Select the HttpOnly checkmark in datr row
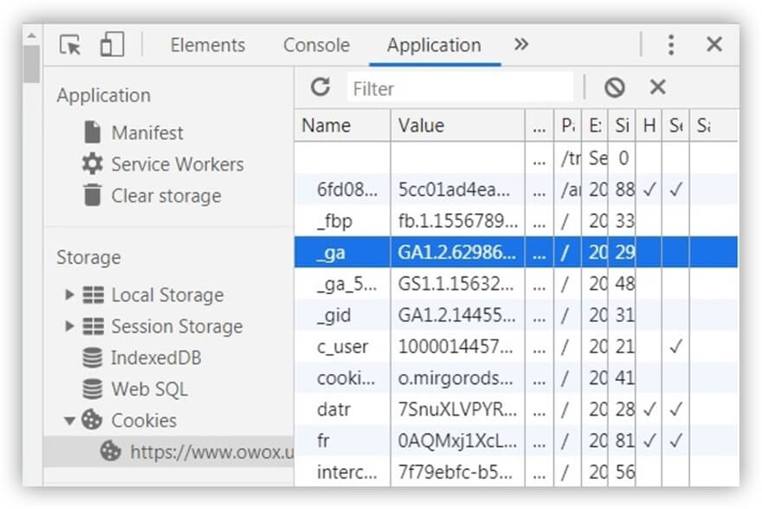This screenshot has width=762, height=509. 649,409
